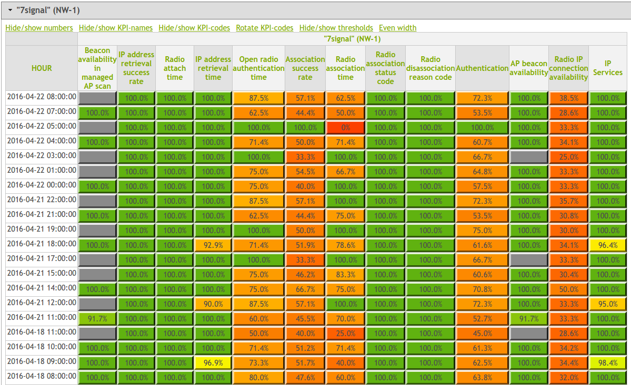631x385 pixels.
Task: Click 90.0% IP retrieval time cell
Action: (x=213, y=304)
